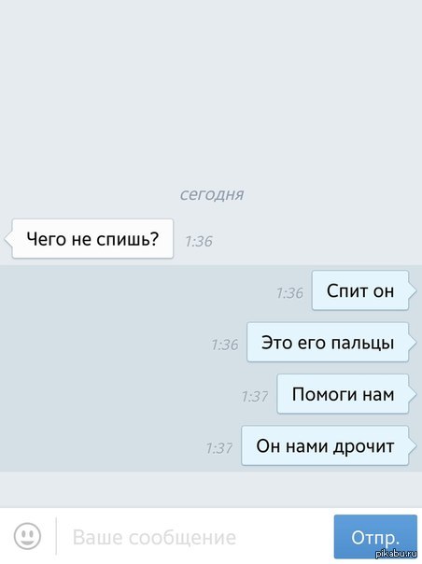Viewport: 422px width, 564px height.
Task: Click the empty strip below the highlighted messages
Action: pos(211,489)
